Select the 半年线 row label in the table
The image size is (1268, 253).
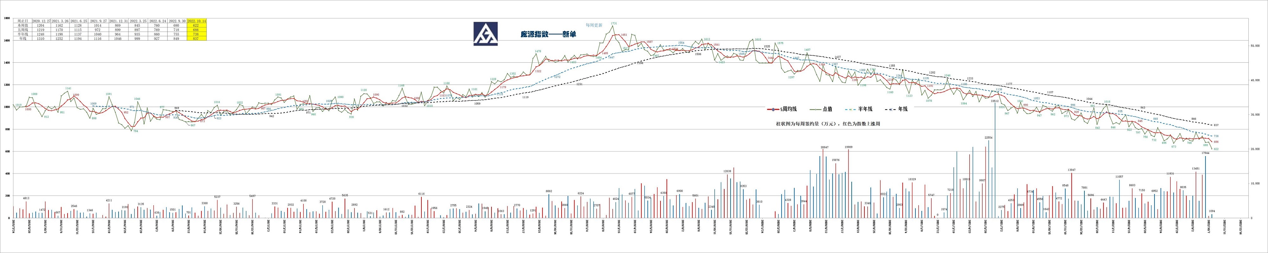point(23,35)
